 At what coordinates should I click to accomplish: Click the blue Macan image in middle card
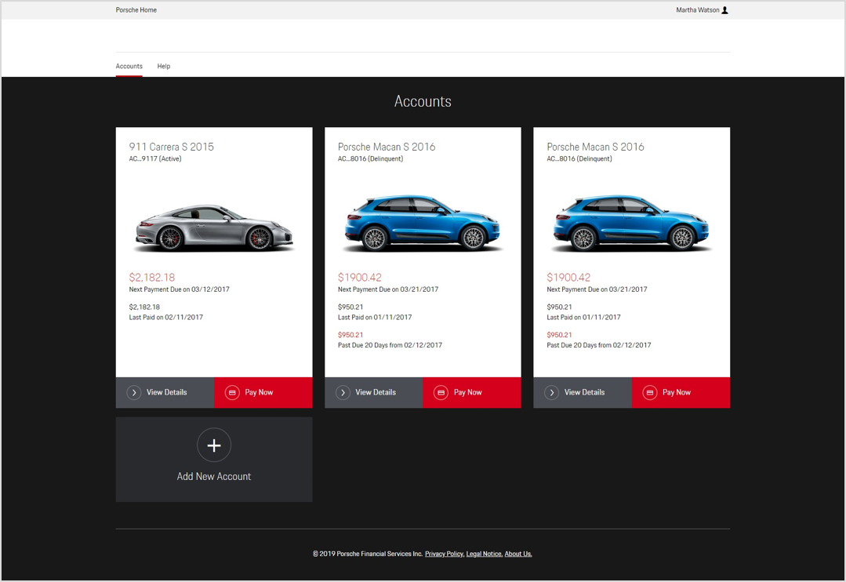coord(423,224)
